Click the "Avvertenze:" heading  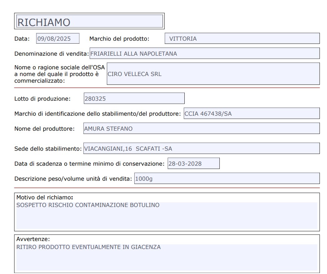[x=33, y=239]
